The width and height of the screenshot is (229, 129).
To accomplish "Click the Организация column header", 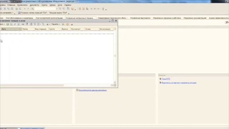I will [106, 29].
